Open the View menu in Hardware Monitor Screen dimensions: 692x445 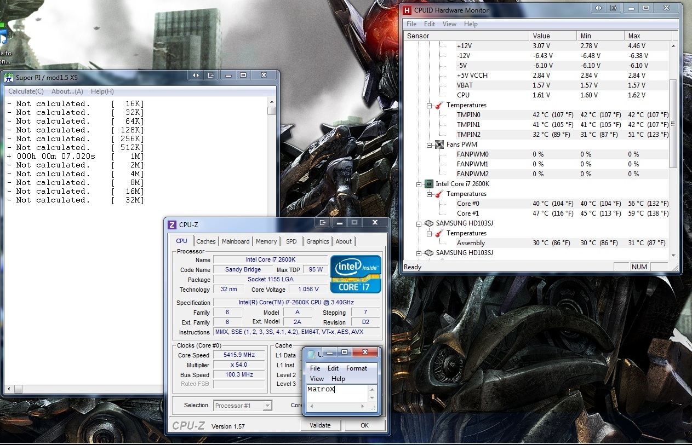click(x=449, y=24)
